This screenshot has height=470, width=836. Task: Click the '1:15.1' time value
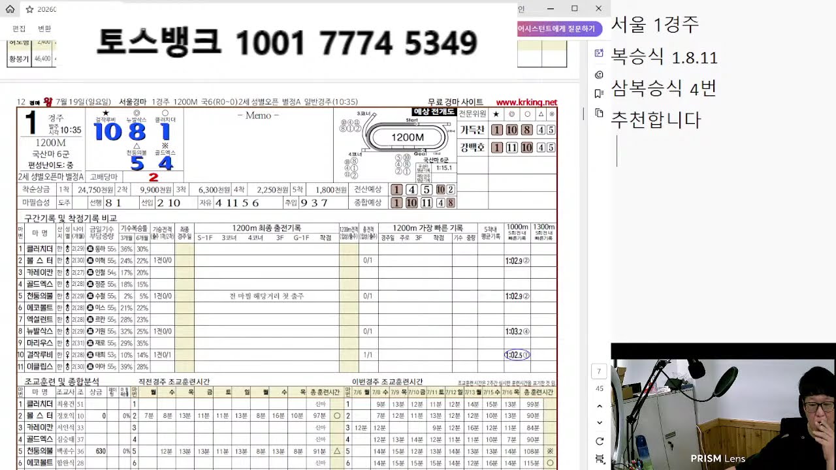coord(444,168)
